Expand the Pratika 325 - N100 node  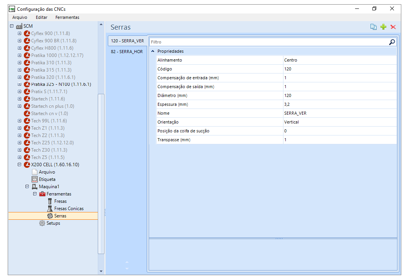tap(19, 84)
